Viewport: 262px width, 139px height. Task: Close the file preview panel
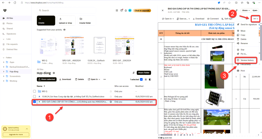point(162,10)
